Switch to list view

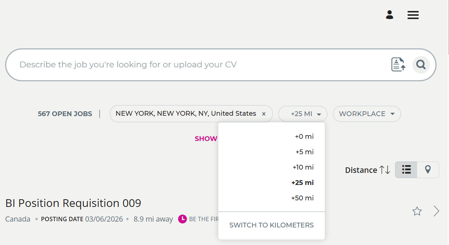pyautogui.click(x=406, y=170)
